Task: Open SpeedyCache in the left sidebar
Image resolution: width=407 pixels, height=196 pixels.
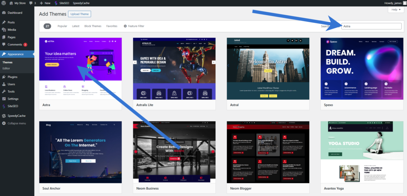Action: [x=17, y=116]
